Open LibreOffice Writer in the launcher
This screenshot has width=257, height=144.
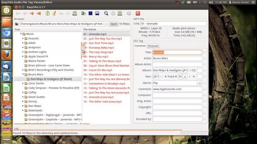(6, 77)
